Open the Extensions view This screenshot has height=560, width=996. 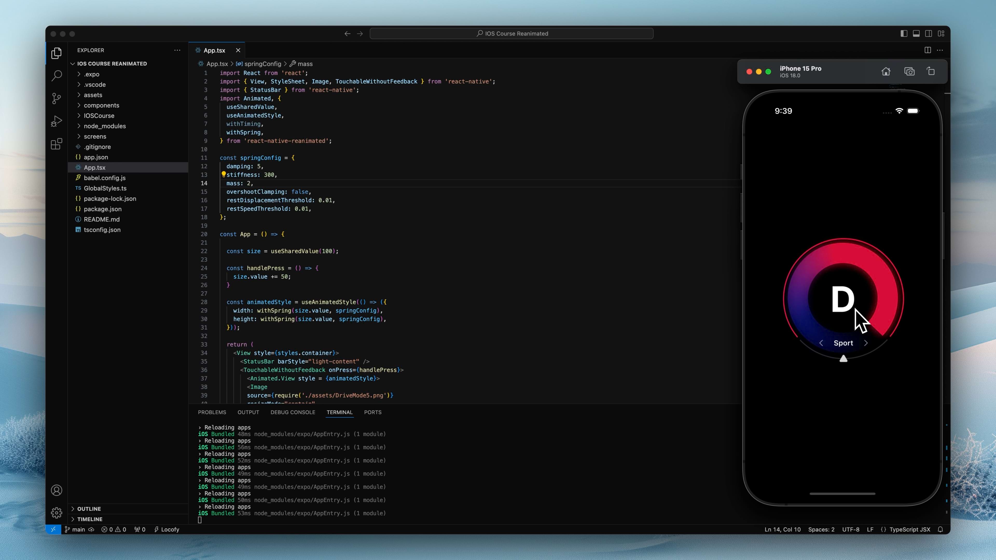click(x=57, y=144)
